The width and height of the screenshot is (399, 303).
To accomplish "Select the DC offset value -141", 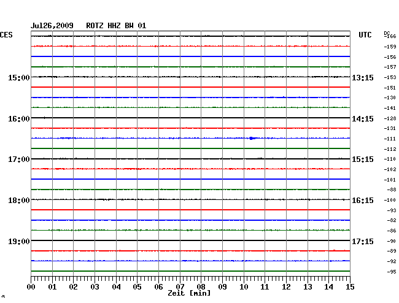I will (x=390, y=109).
